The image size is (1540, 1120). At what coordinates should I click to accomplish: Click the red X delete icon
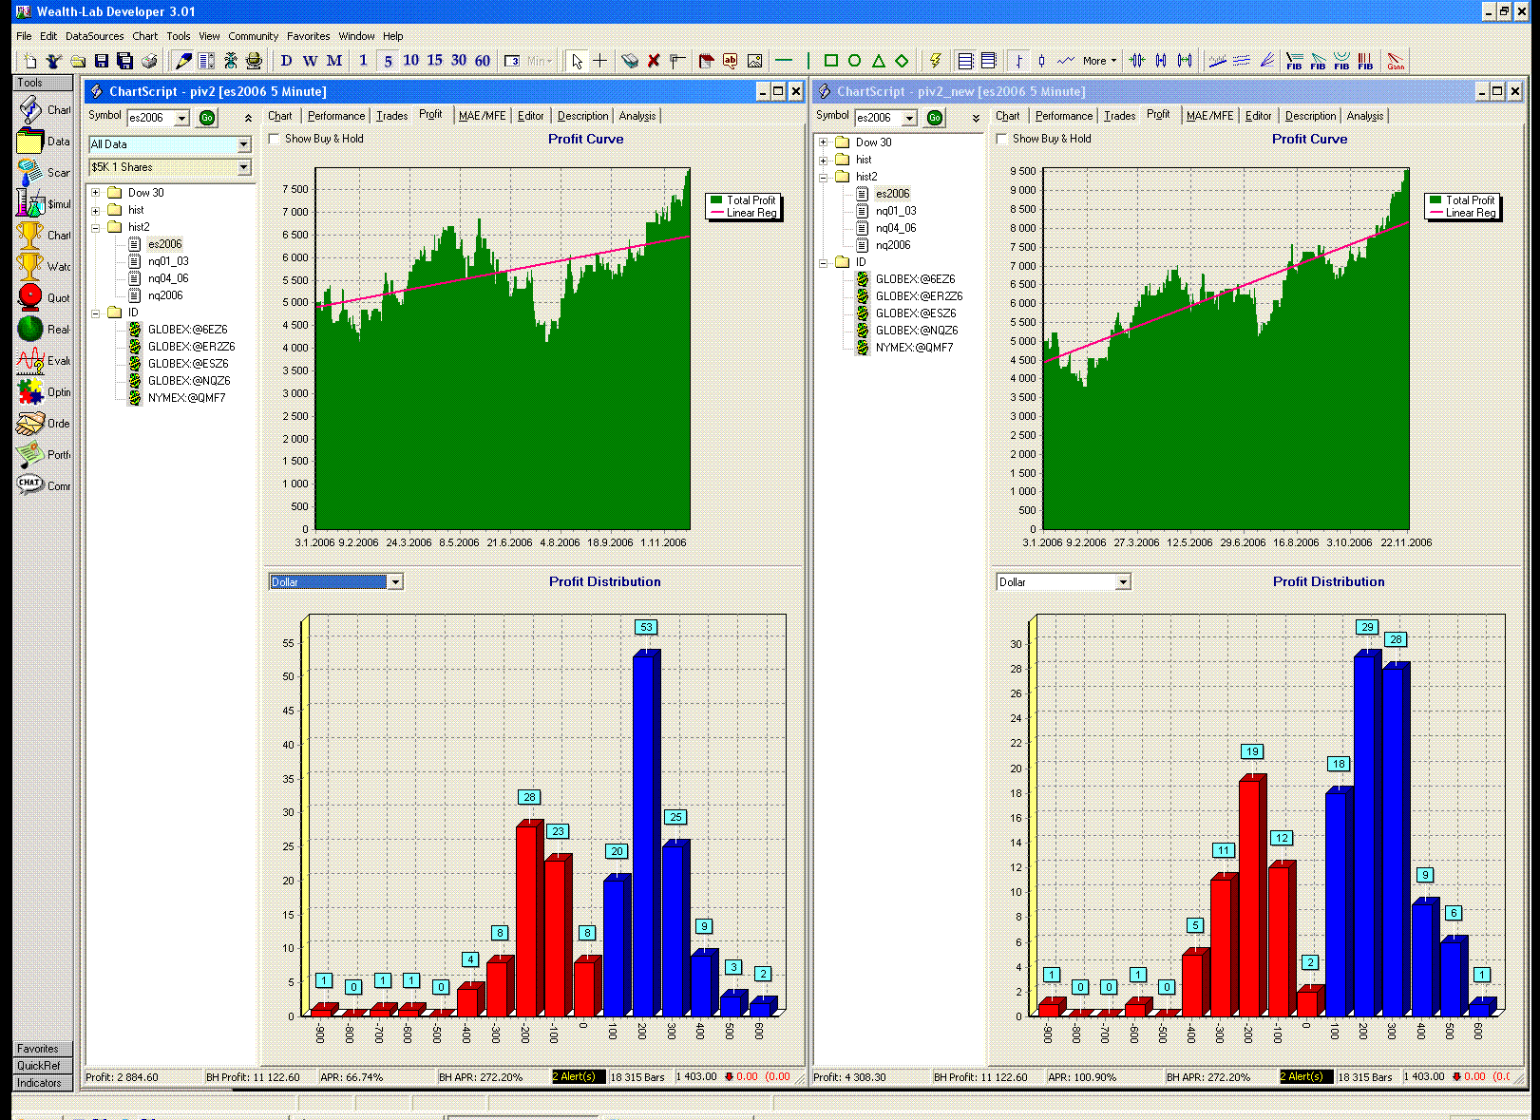click(x=654, y=61)
